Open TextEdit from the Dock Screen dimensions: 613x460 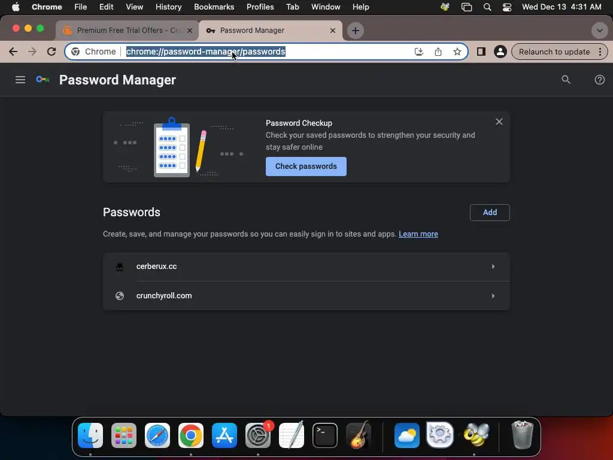coord(292,435)
